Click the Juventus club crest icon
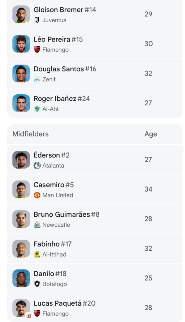The height and width of the screenshot is (322, 185). click(x=37, y=20)
